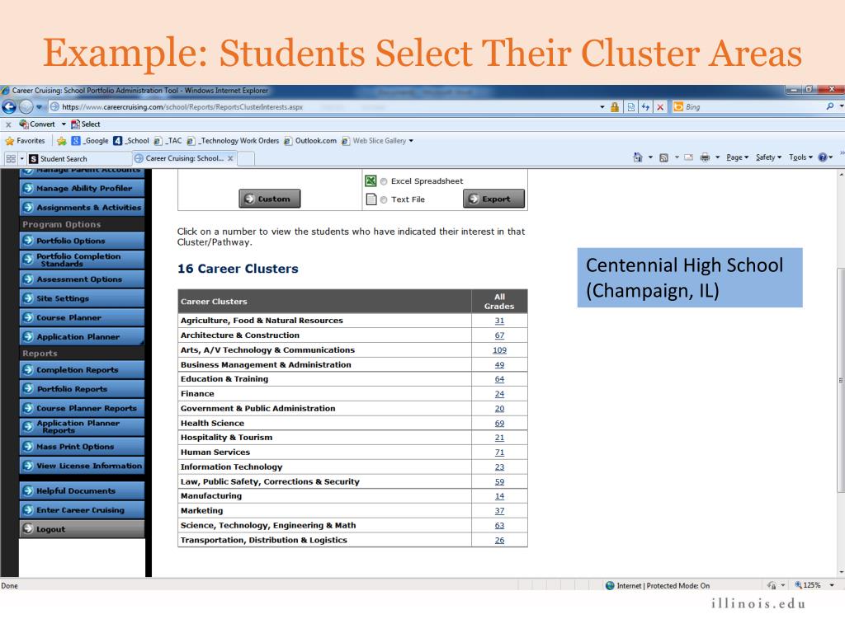Select the Text File radio button
The height and width of the screenshot is (633, 845).
coord(384,199)
